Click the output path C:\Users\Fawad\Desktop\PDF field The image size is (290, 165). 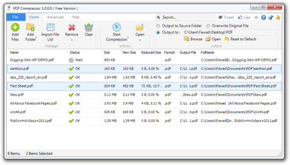pos(230,32)
